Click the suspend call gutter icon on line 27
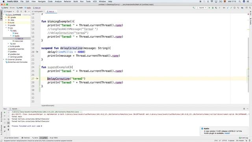 click(37, 78)
